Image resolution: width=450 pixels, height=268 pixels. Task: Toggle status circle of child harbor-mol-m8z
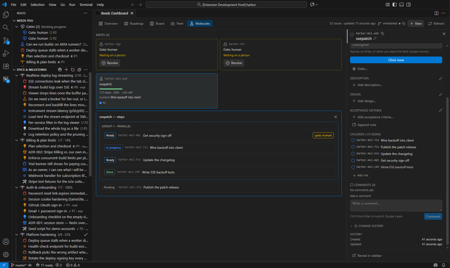coord(353,160)
